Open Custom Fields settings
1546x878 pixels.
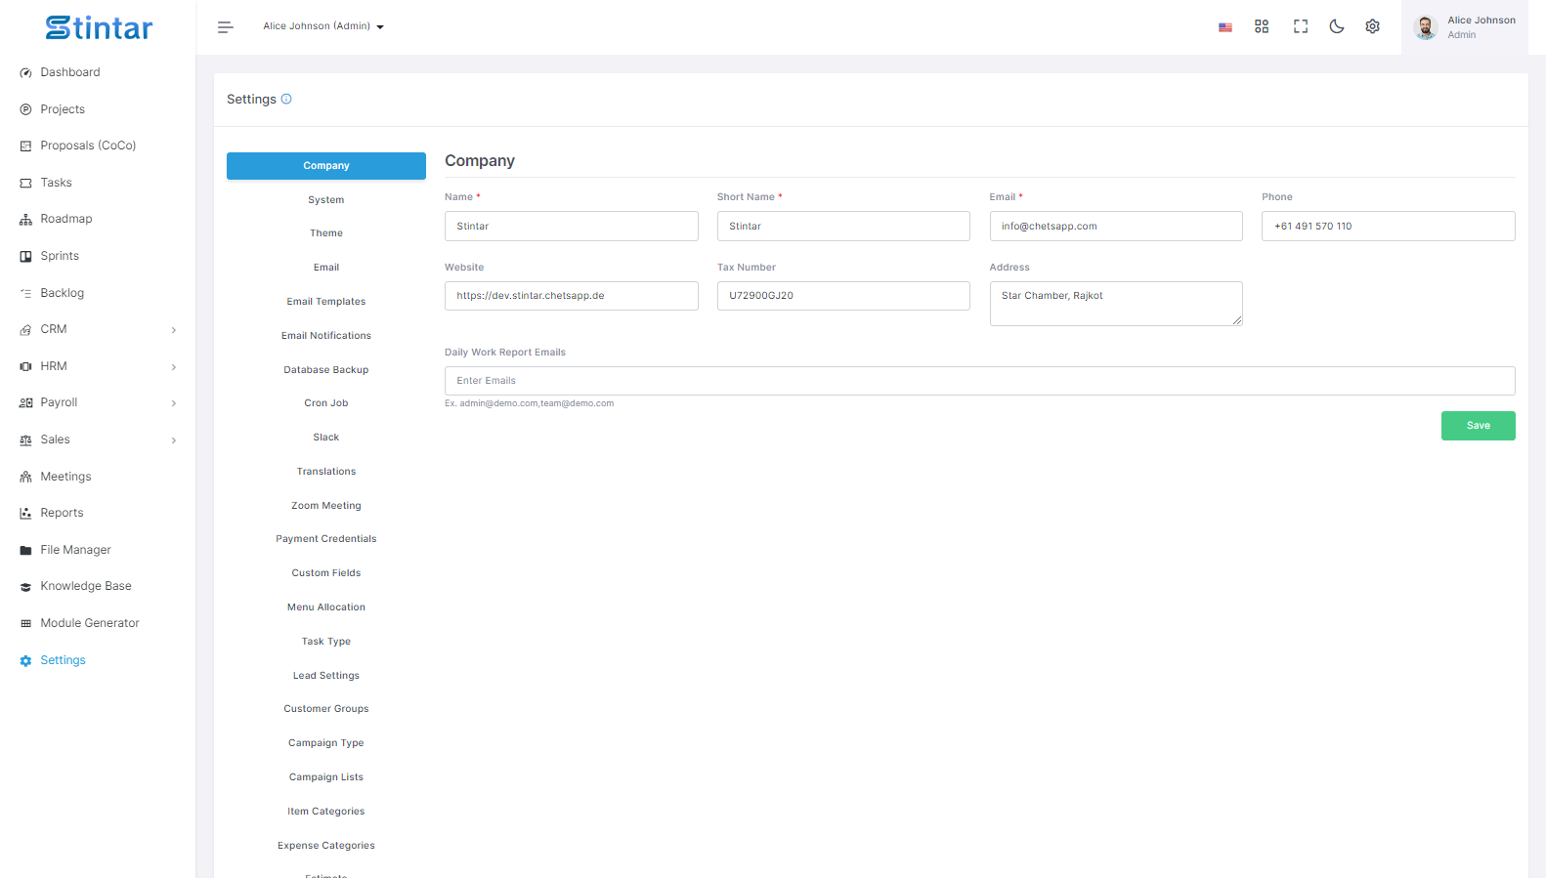326,573
